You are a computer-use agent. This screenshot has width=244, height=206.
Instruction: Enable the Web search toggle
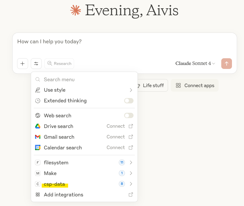129,116
